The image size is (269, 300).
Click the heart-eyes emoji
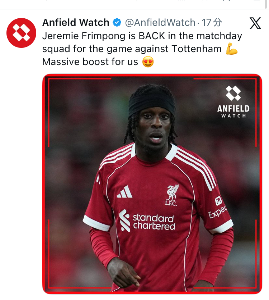pos(148,62)
